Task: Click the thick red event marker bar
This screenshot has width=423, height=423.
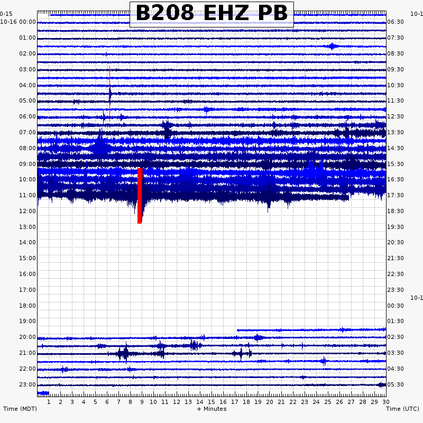Action: (140, 196)
